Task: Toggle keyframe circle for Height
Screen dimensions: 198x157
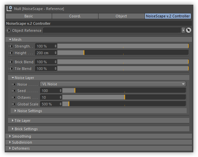Action: click(11, 53)
